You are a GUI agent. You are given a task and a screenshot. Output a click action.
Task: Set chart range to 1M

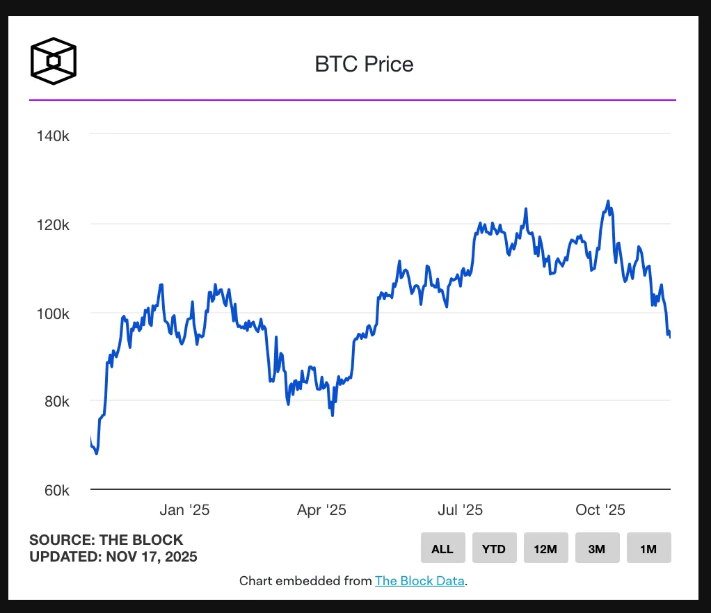coord(648,548)
